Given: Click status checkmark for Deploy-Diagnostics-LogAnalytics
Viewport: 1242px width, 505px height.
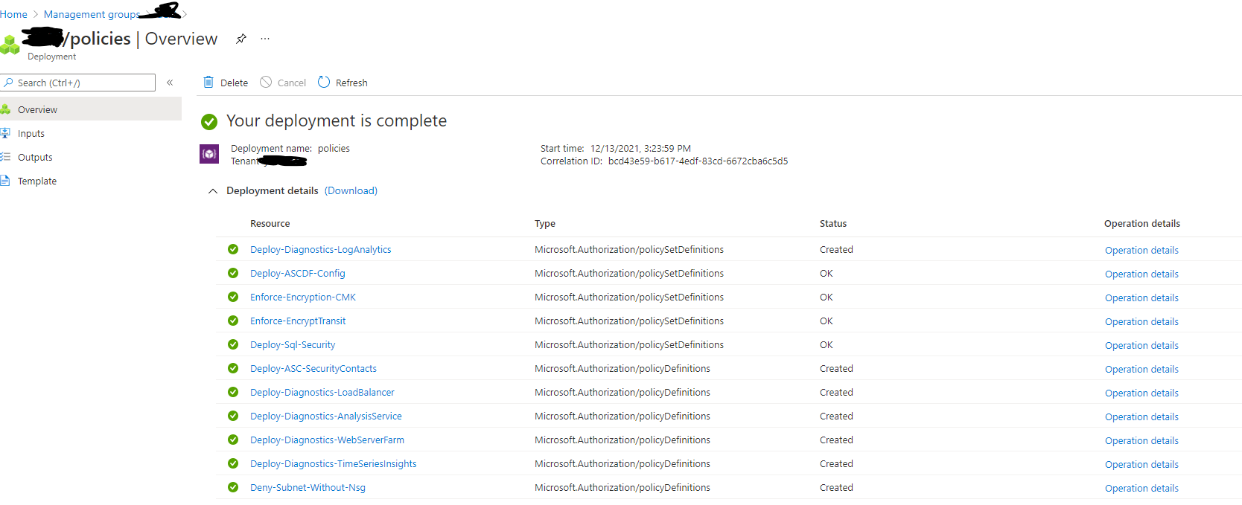Looking at the screenshot, I should 233,249.
